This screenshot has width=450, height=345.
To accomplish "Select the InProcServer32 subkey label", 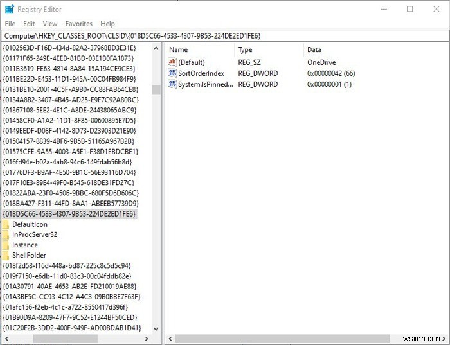I will 35,234.
